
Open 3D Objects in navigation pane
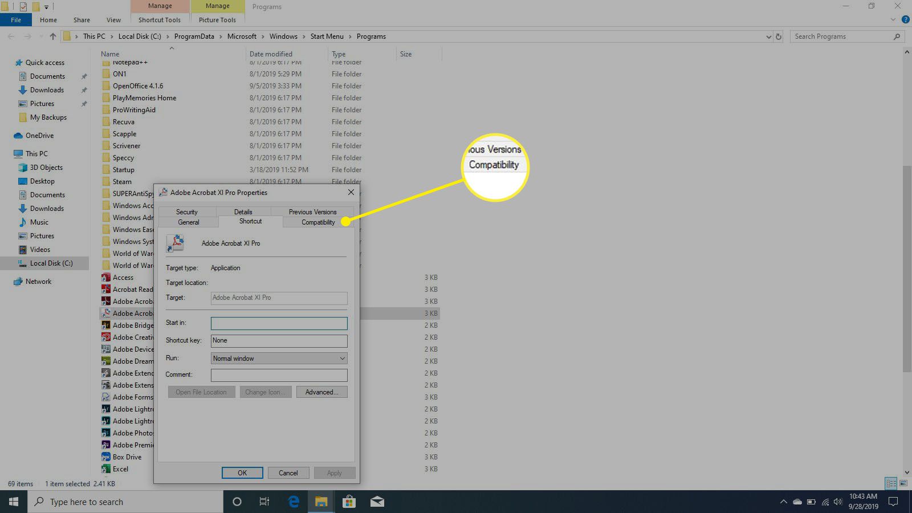click(46, 168)
